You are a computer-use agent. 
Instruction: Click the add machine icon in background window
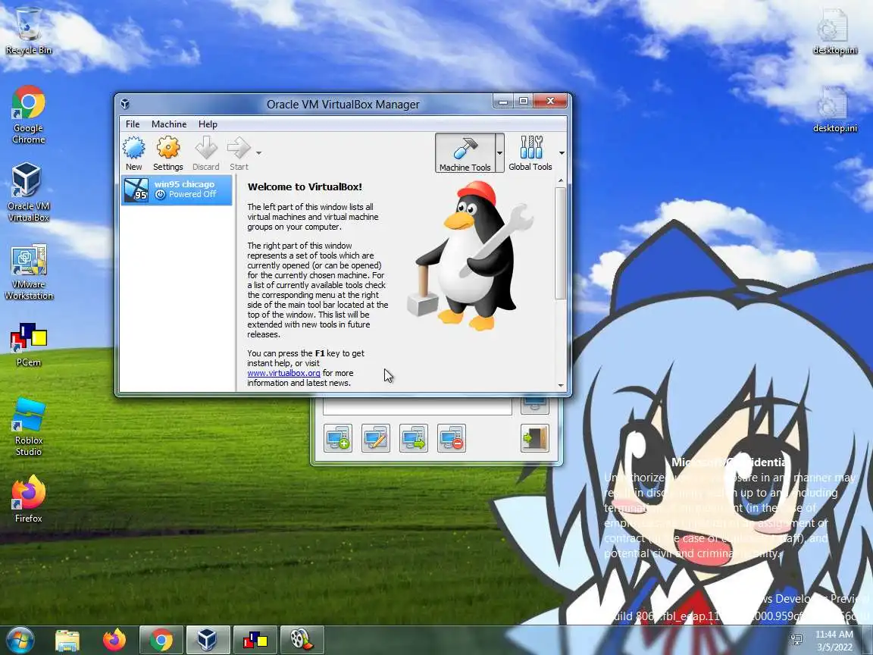pos(338,437)
